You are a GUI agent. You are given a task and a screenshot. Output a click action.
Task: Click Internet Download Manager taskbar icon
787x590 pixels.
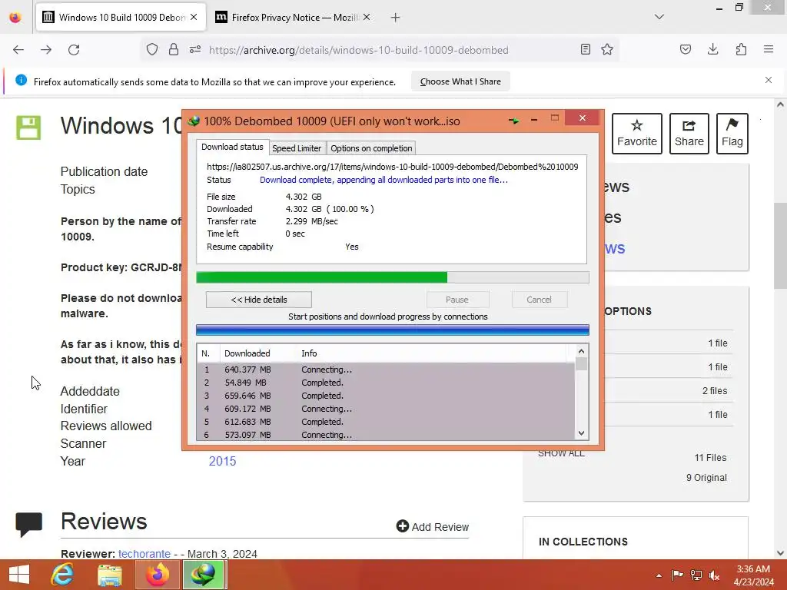click(203, 575)
